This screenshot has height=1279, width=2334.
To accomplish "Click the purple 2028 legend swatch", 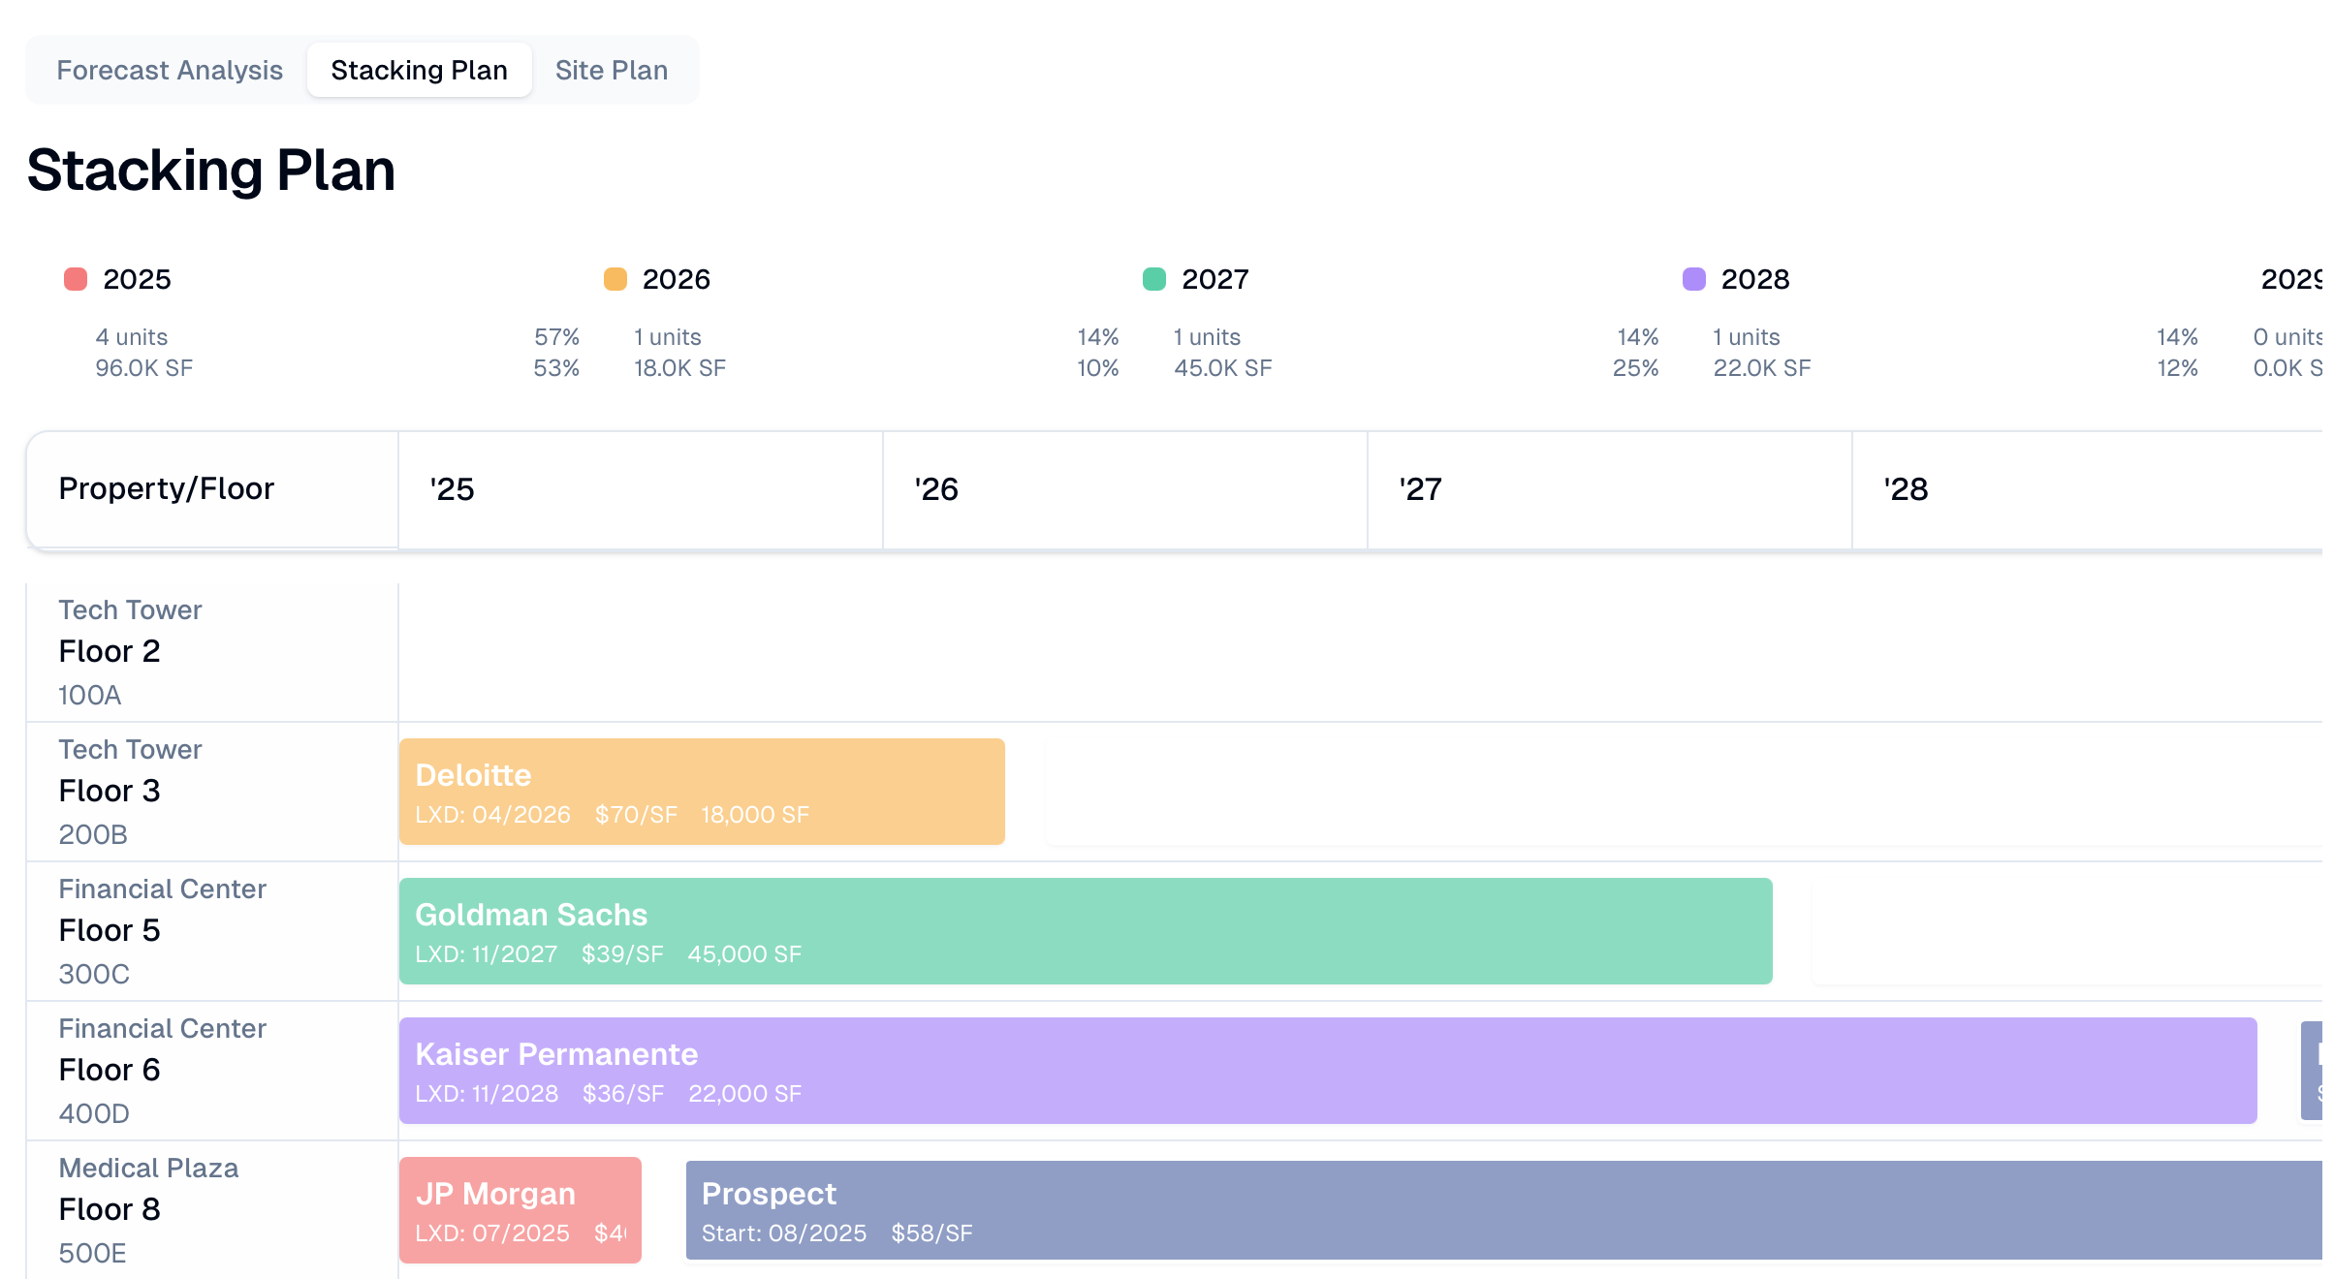I will coord(1694,279).
